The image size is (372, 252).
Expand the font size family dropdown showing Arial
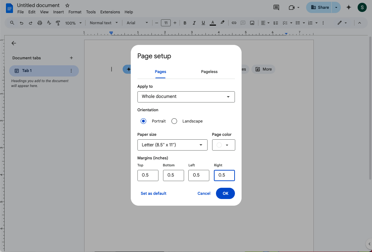tap(137, 22)
